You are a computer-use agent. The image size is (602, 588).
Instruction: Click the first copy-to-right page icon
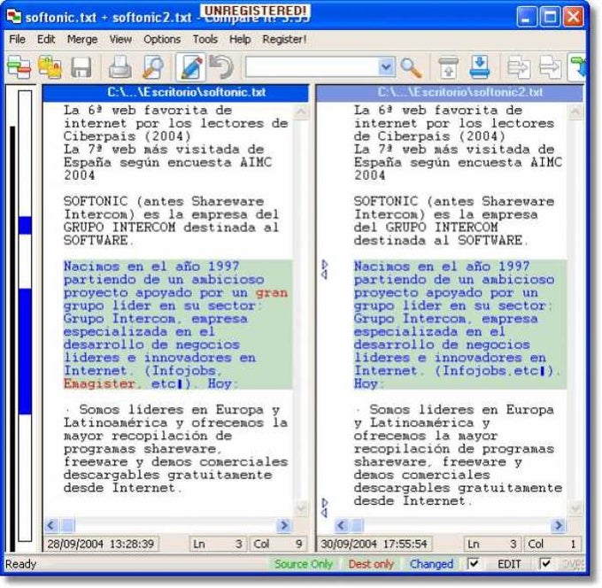518,67
